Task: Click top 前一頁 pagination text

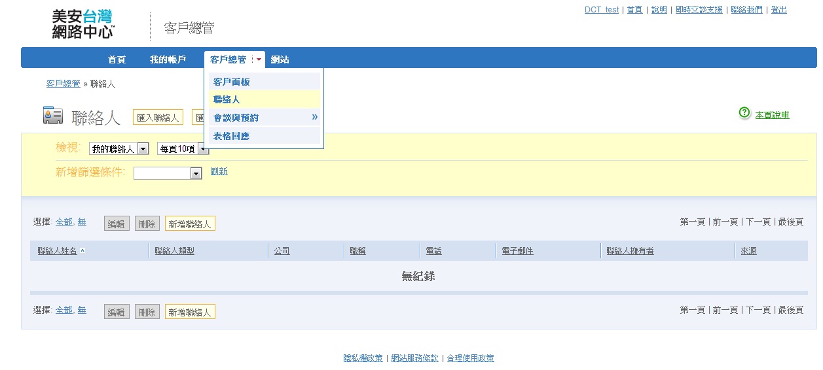Action: 725,222
